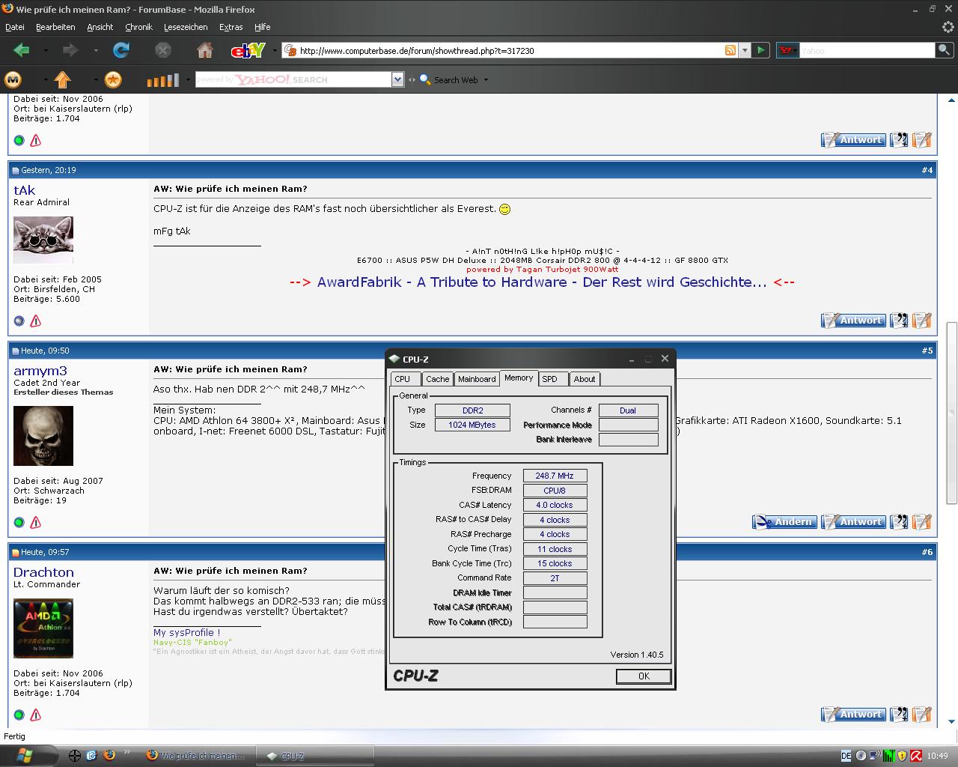This screenshot has height=767, width=958.
Task: Click the Yahoo search input field
Action: point(293,79)
